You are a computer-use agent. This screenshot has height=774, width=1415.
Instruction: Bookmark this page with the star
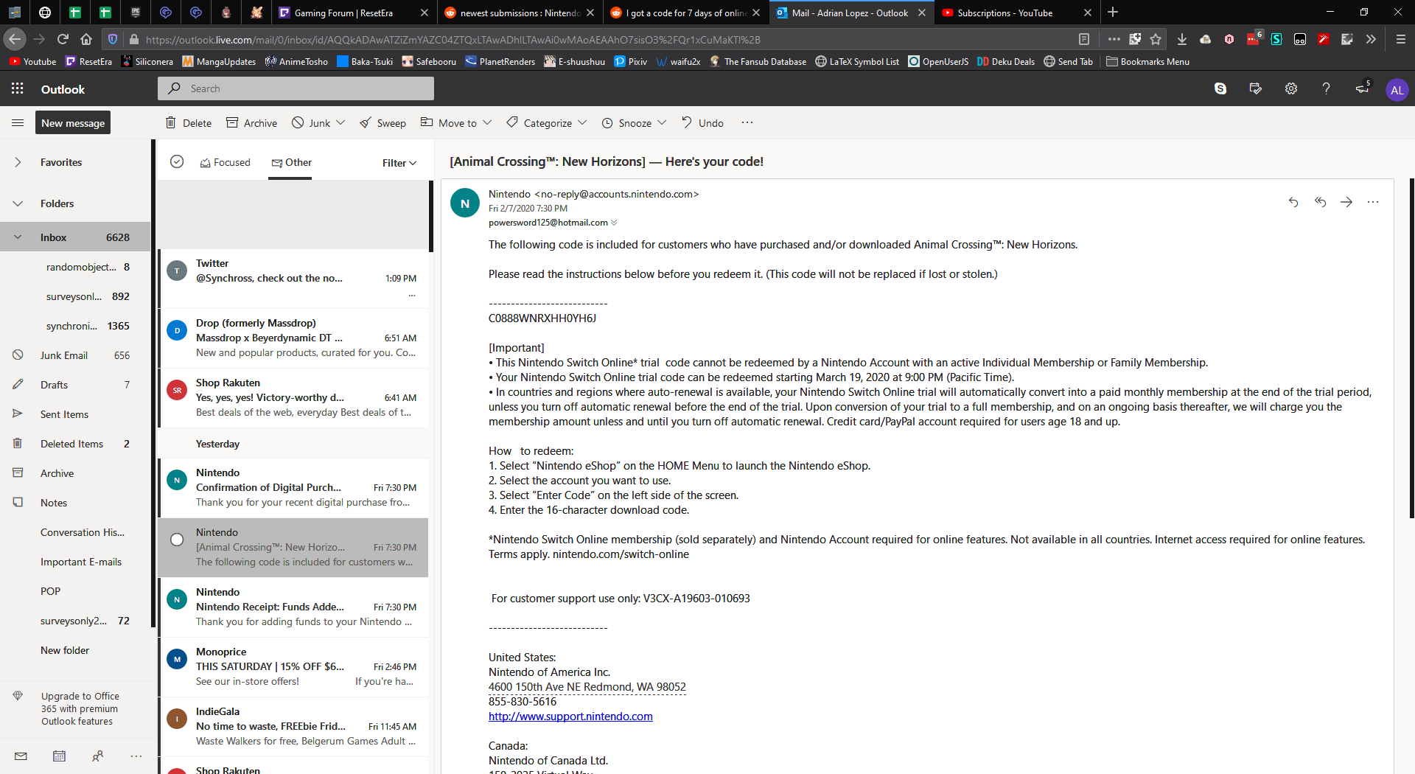[1156, 39]
